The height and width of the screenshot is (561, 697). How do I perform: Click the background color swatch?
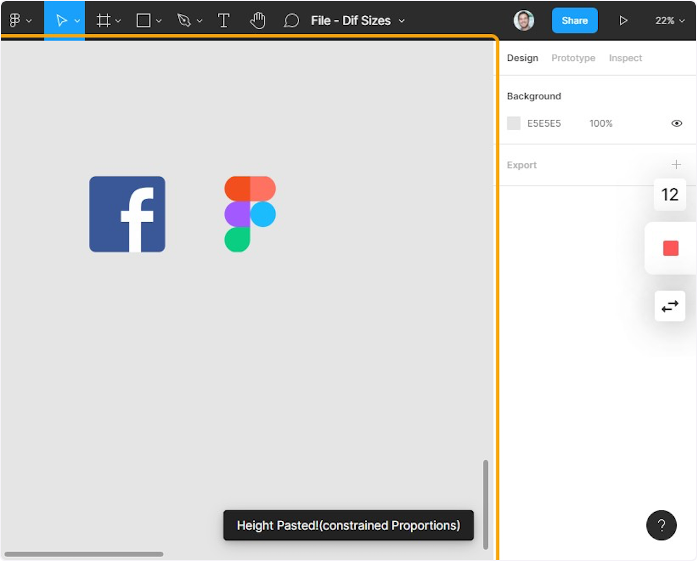coord(513,123)
